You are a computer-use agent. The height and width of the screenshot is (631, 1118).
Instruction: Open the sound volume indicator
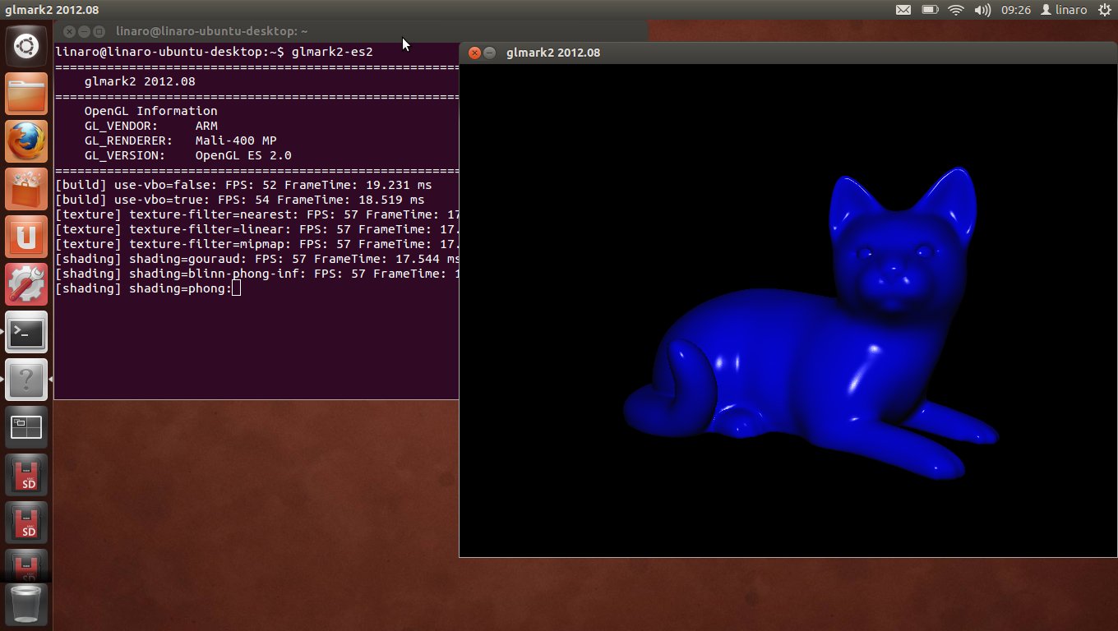pos(982,10)
